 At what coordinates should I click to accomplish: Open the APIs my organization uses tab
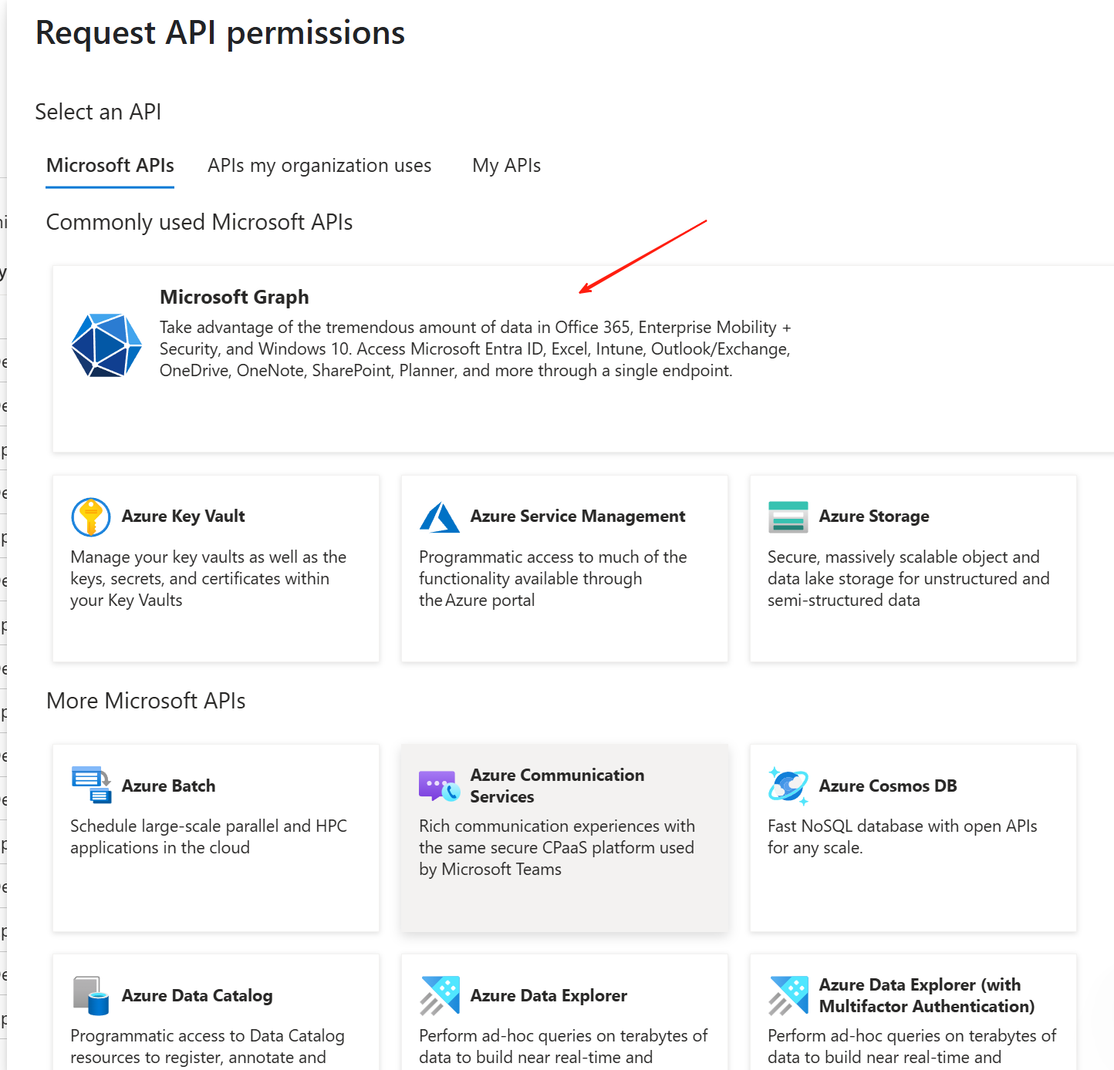pos(319,166)
